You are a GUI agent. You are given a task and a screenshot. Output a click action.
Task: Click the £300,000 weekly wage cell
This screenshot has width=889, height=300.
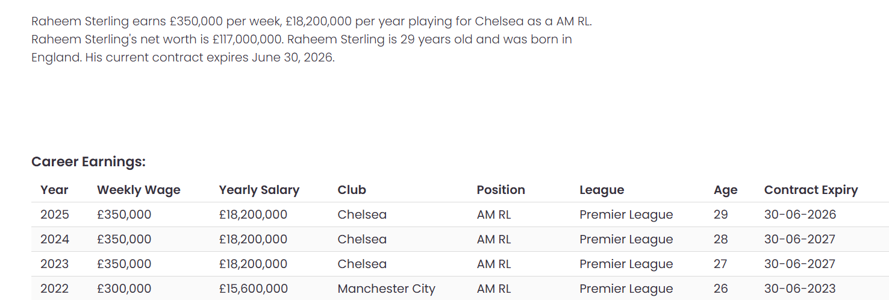[124, 289]
